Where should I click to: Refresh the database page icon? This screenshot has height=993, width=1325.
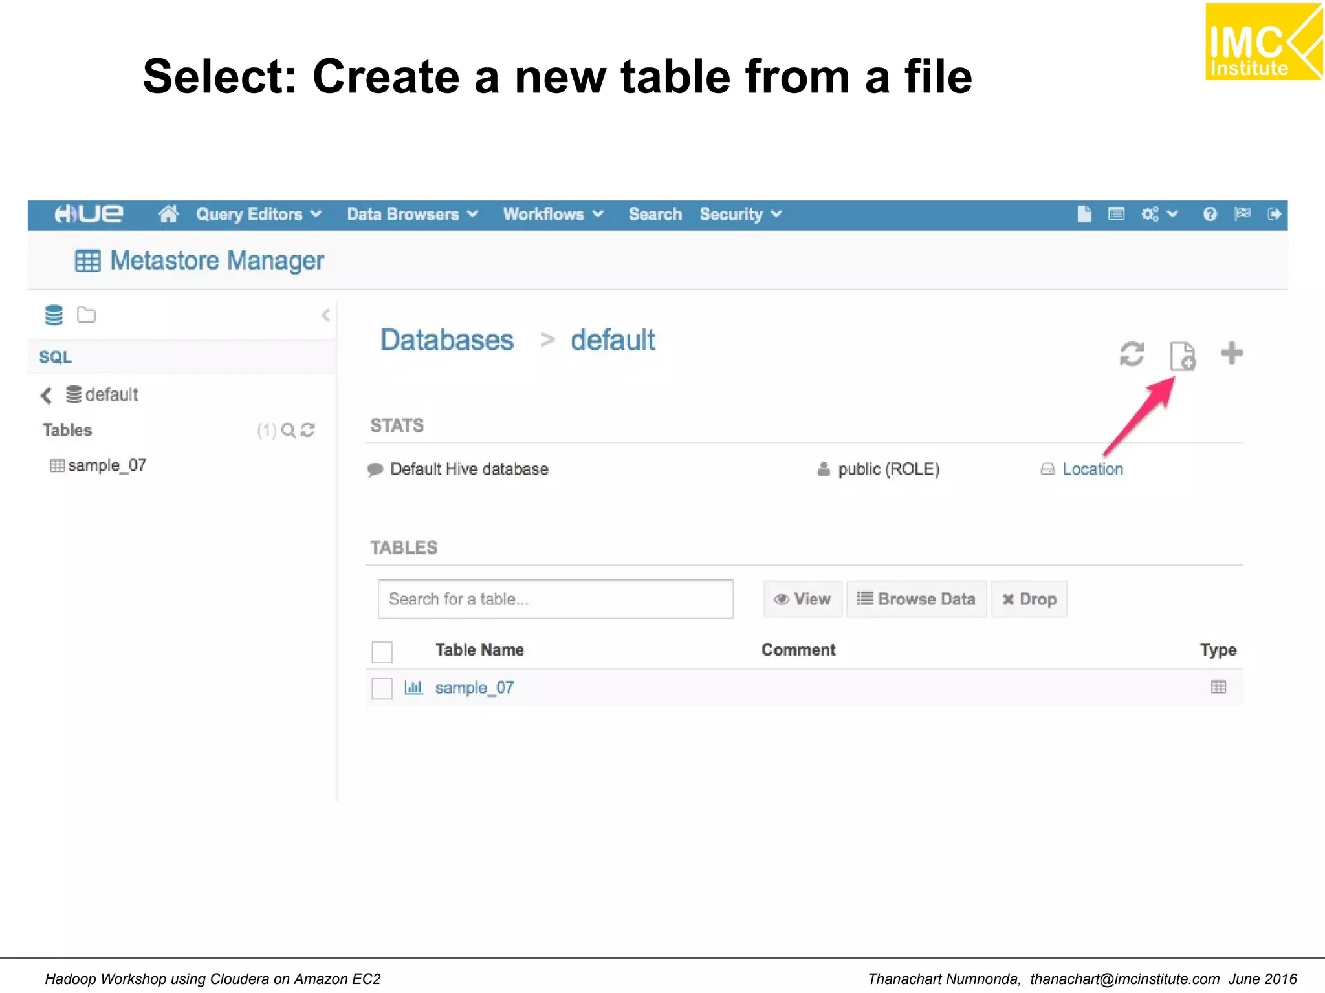(x=1132, y=354)
